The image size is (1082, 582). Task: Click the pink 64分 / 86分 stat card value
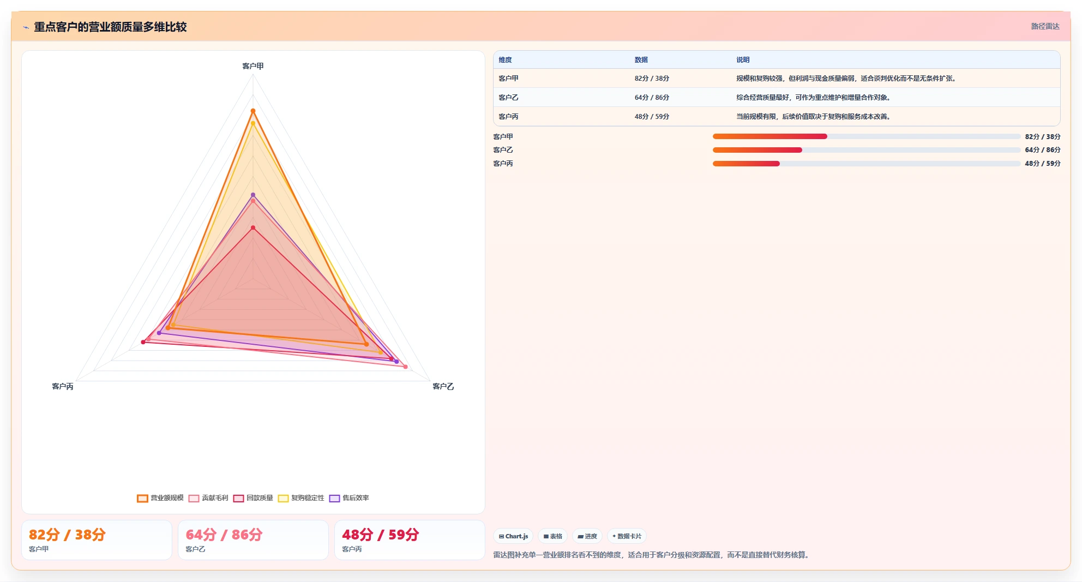click(x=224, y=535)
